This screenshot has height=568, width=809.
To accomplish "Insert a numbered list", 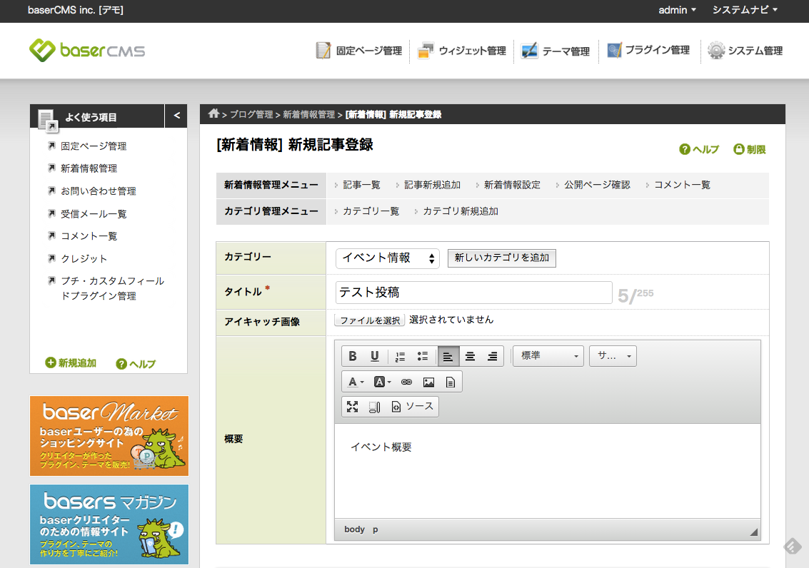I will 400,356.
